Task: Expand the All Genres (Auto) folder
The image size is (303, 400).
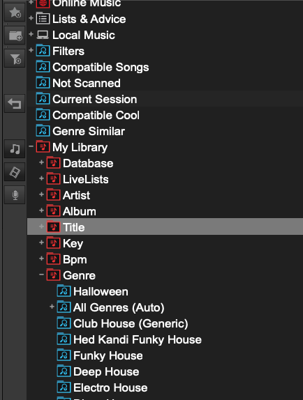Action: [52, 307]
